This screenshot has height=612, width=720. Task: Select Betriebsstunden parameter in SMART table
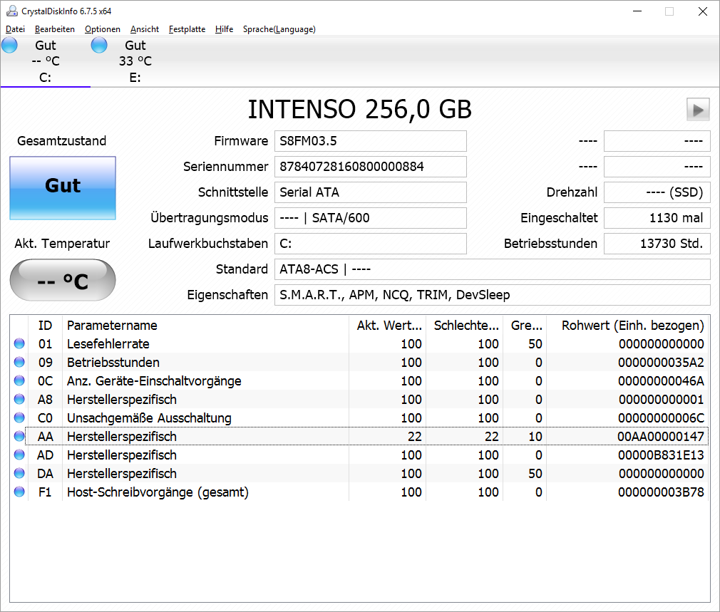click(x=113, y=363)
